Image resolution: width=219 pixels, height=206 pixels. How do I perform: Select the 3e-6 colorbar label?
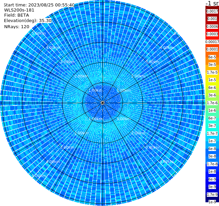212,95
